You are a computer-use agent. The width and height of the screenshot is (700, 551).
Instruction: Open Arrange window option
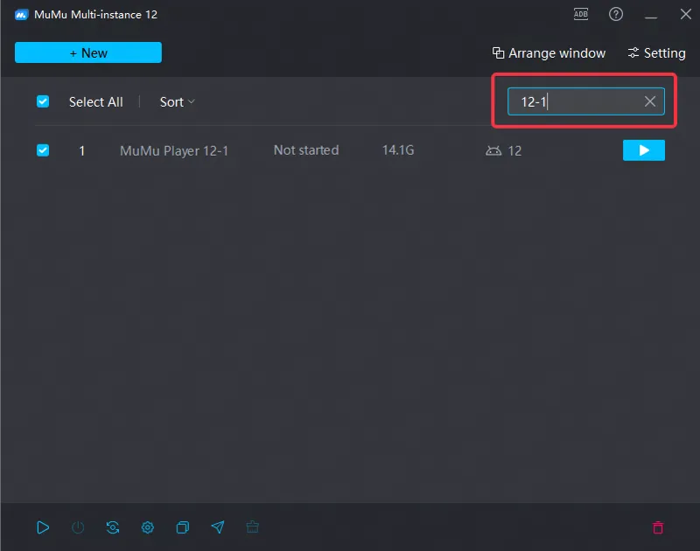tap(549, 53)
